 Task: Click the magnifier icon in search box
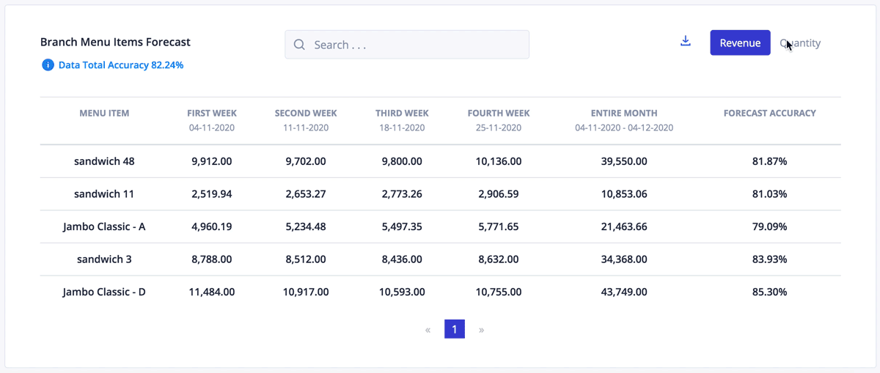tap(299, 45)
